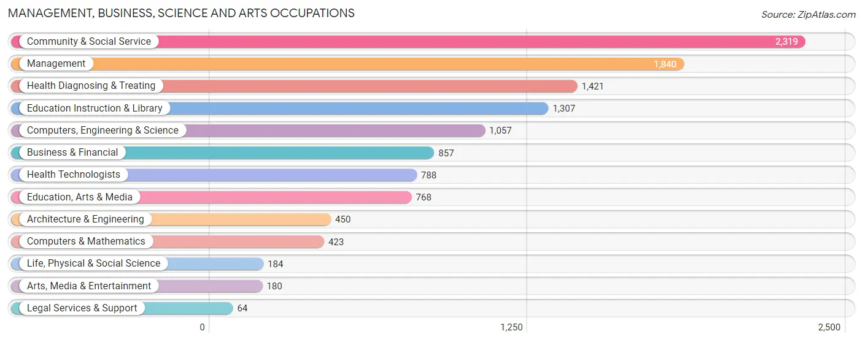Click the chart title heading
The image size is (863, 342).
click(182, 13)
